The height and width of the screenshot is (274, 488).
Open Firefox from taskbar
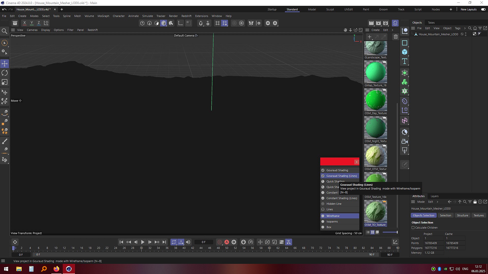pyautogui.click(x=56, y=269)
